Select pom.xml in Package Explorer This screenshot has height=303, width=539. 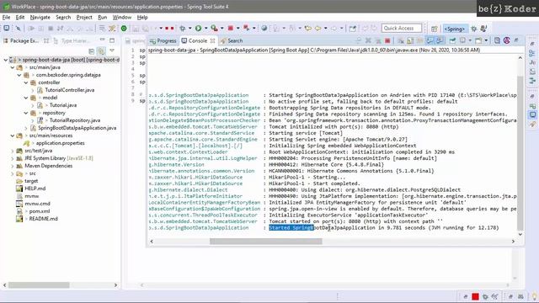[x=40, y=211]
